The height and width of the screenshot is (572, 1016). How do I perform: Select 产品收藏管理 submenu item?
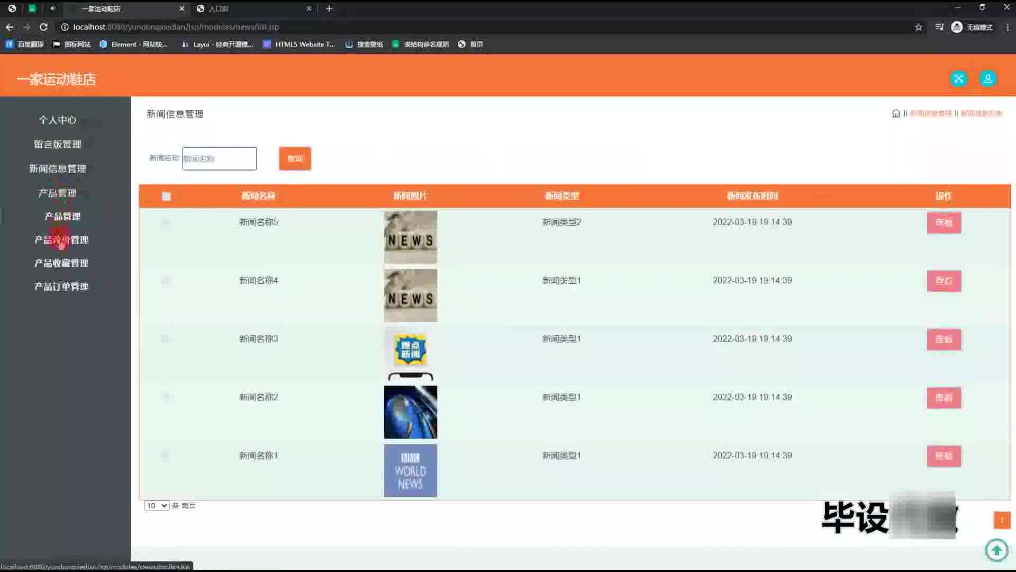61,263
